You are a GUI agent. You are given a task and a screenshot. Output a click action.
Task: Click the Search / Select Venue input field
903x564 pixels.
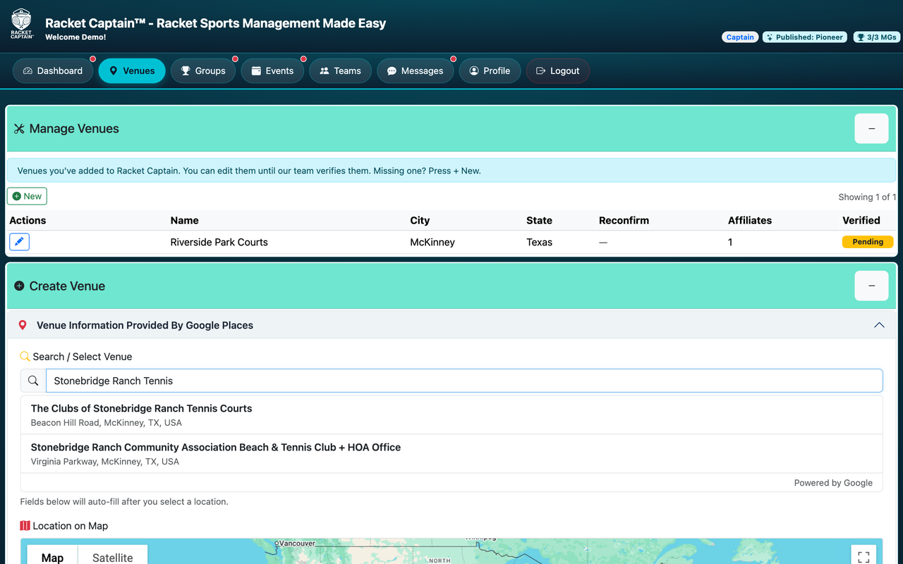[x=464, y=381]
